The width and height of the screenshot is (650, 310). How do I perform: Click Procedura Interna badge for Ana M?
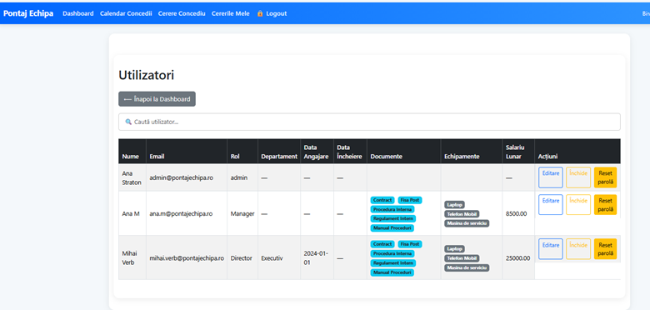coord(392,210)
